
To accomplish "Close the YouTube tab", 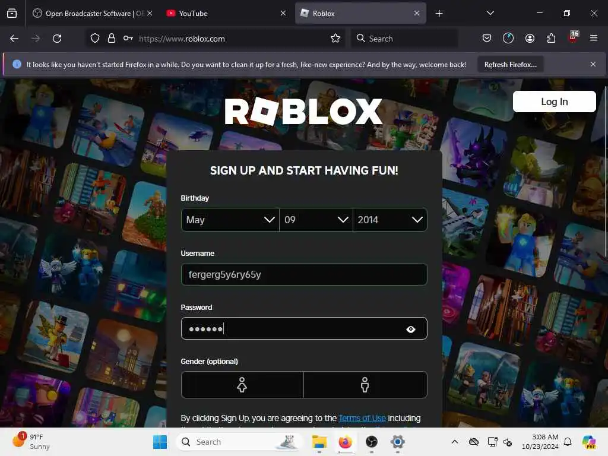I will tap(283, 13).
